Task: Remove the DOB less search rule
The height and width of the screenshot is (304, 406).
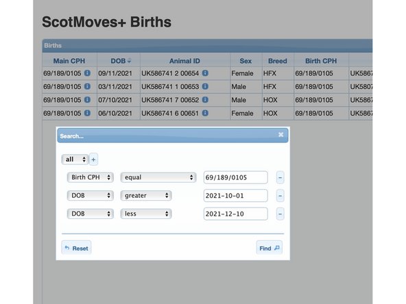Action: click(x=280, y=214)
